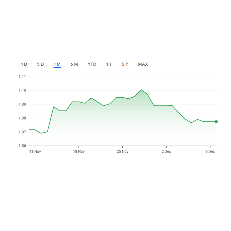Click the 1.11 y-axis value
This screenshot has width=231, height=231.
point(22,77)
